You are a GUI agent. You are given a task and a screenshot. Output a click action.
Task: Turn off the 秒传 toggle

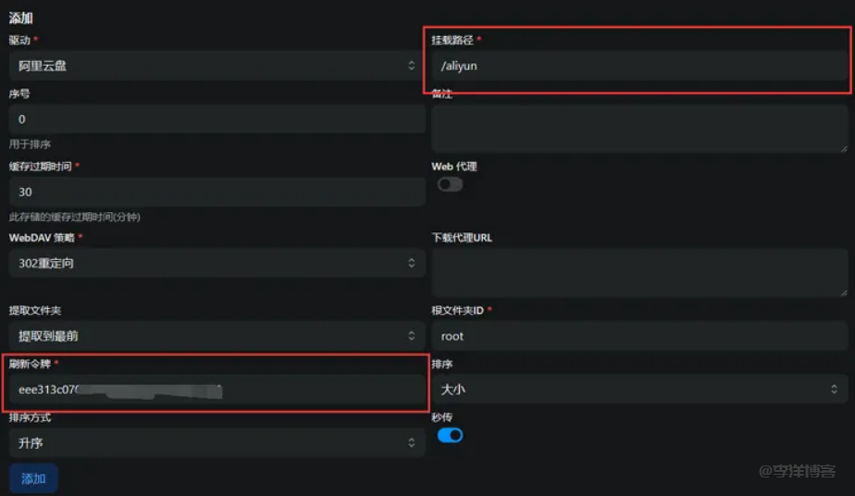click(450, 434)
